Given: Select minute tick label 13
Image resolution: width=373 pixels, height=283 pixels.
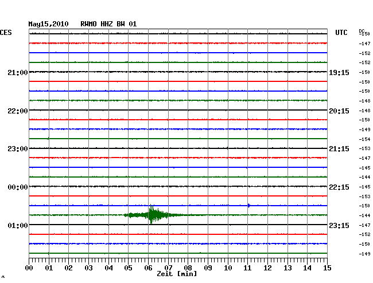Looking at the screenshot, I should pyautogui.click(x=287, y=268).
